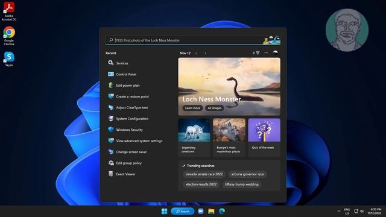386x217 pixels.
Task: Click the Windows Start button
Action: pos(164,211)
